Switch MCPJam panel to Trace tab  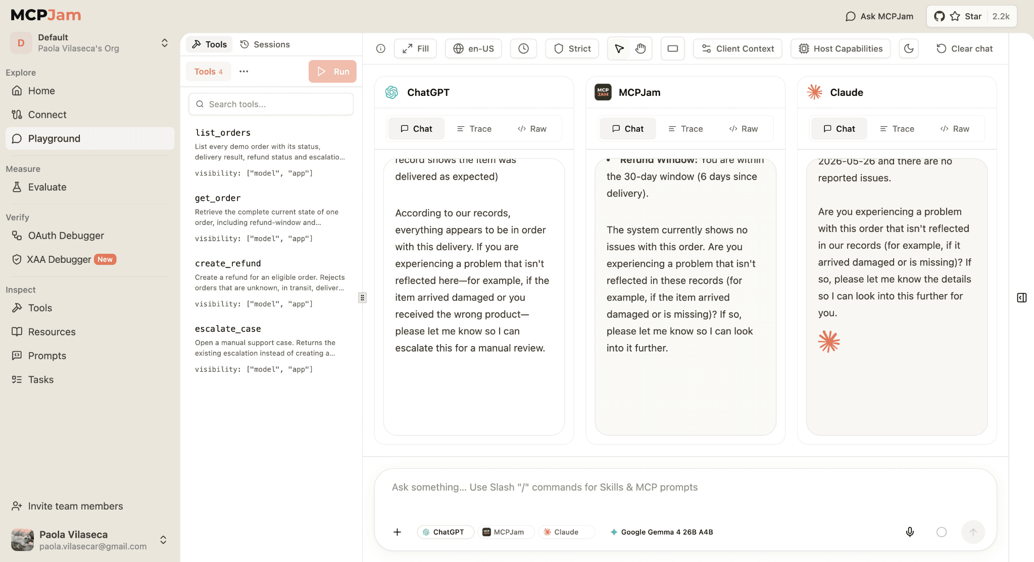coord(685,129)
